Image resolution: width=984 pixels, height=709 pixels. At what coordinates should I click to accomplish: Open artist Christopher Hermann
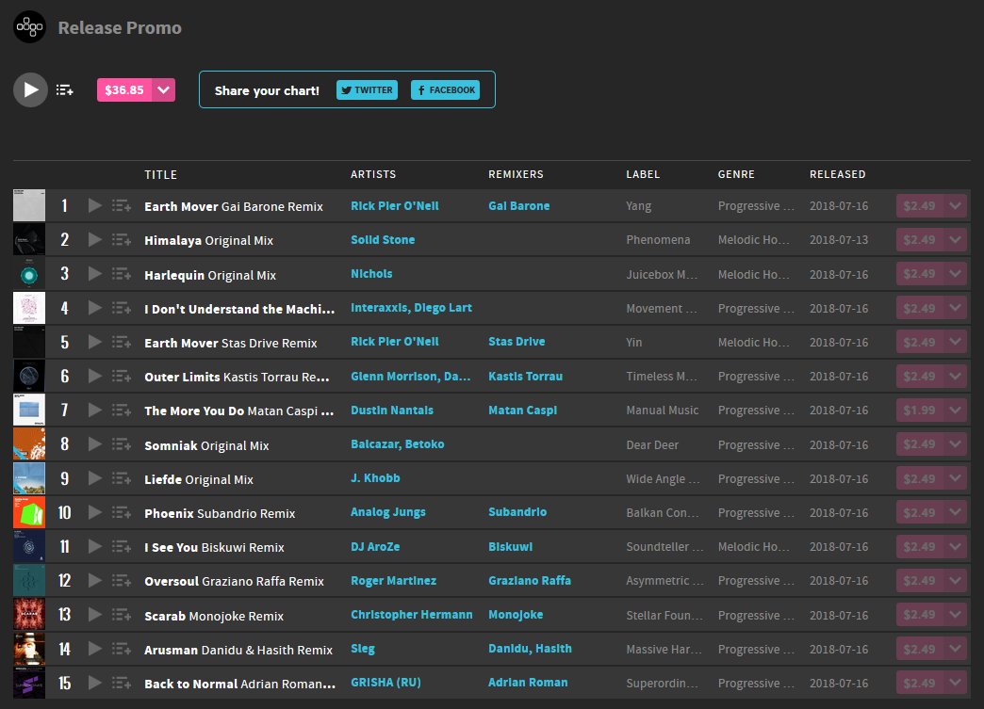412,614
